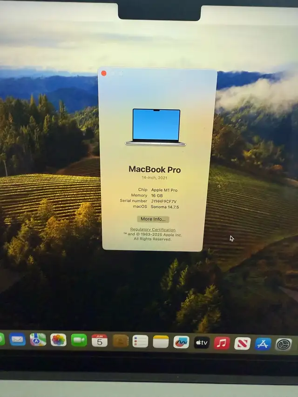This screenshot has height=397, width=298.
Task: Close the About This Mac window
Action: pyautogui.click(x=104, y=74)
